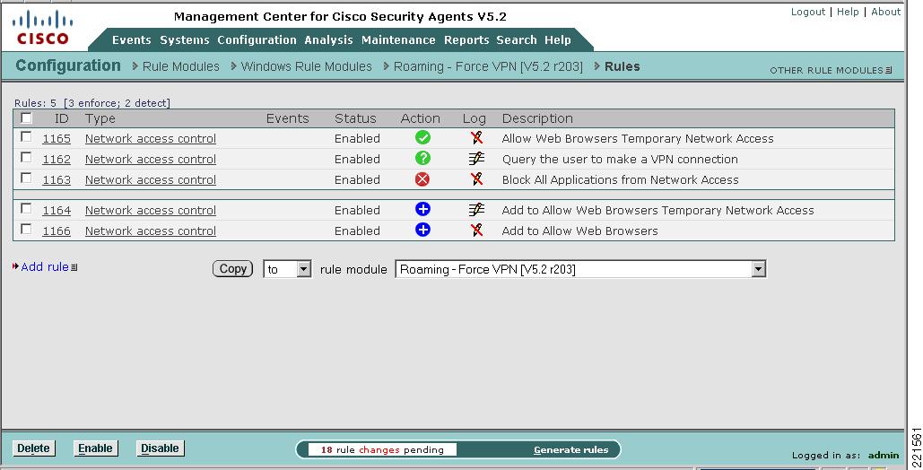Screen dimensions: 923x470
Task: Click the no-log icon for rule 1163
Action: pos(477,179)
